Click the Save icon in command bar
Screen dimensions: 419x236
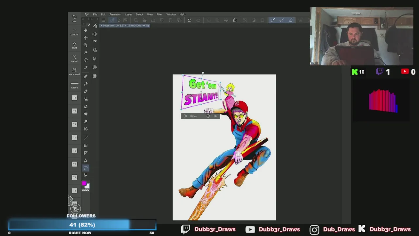tap(153, 20)
